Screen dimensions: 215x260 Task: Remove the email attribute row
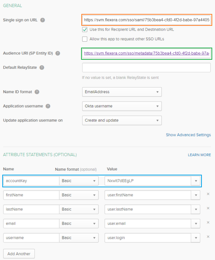click(208, 222)
